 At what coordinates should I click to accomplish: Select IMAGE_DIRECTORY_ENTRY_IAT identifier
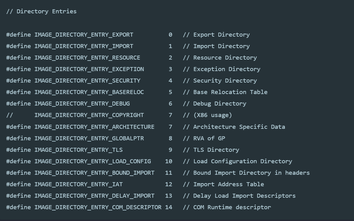[x=79, y=184]
